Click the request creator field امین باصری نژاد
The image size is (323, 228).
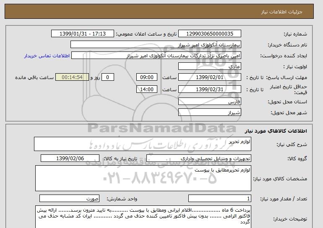(156, 56)
